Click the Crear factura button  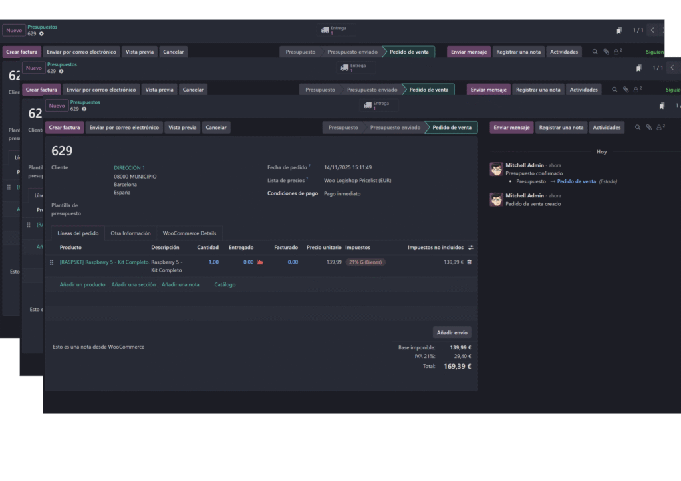tap(65, 127)
